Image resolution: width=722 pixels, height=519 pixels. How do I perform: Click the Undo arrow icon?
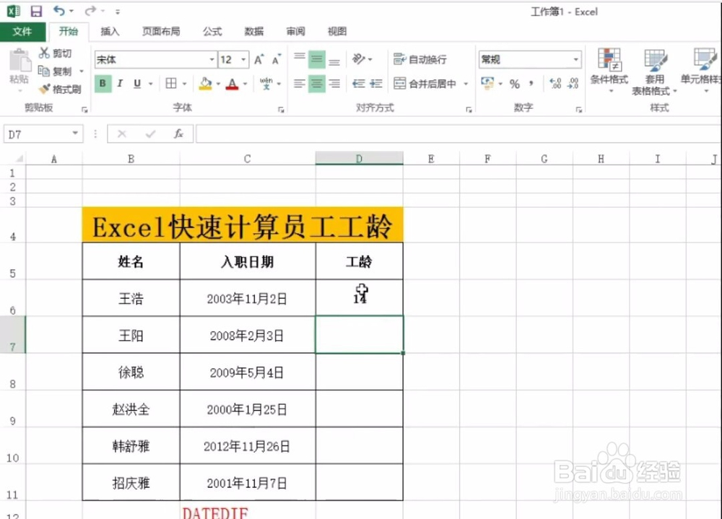[59, 11]
